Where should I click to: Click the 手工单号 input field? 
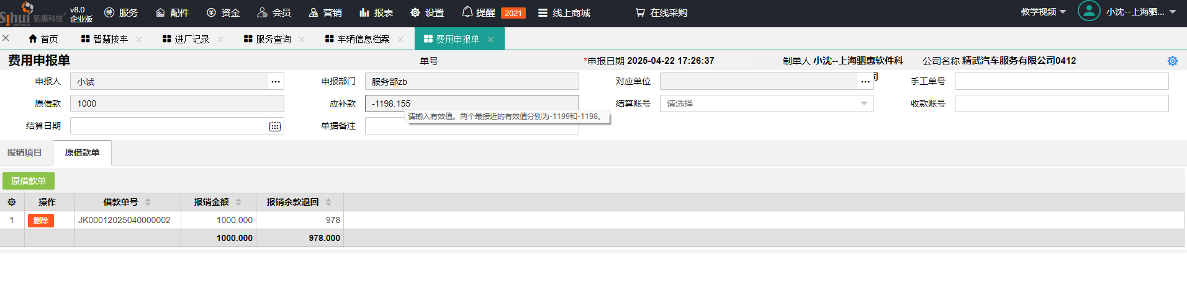1061,81
